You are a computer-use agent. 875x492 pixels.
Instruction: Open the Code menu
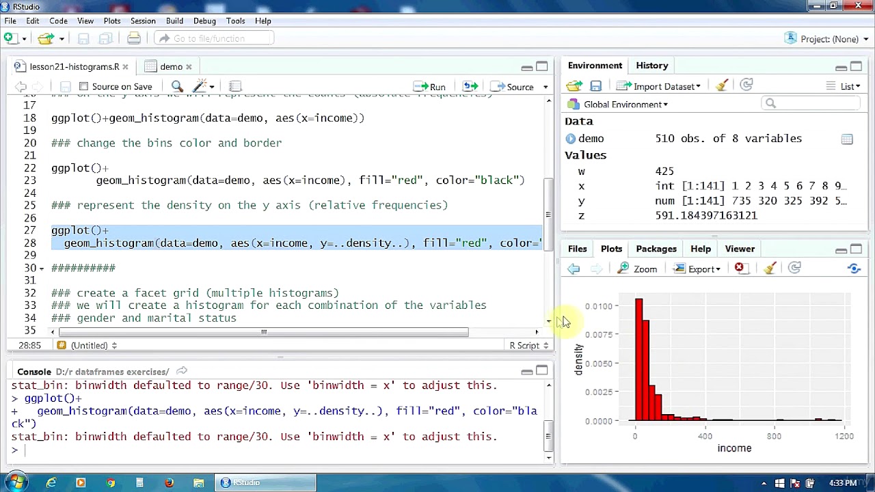click(x=58, y=20)
